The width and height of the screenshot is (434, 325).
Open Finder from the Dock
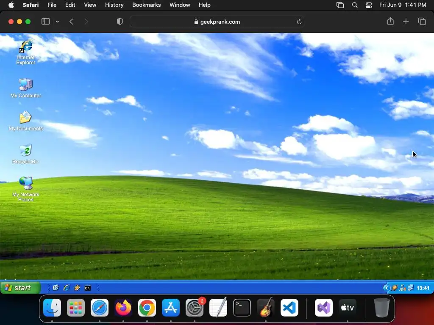tap(52, 307)
